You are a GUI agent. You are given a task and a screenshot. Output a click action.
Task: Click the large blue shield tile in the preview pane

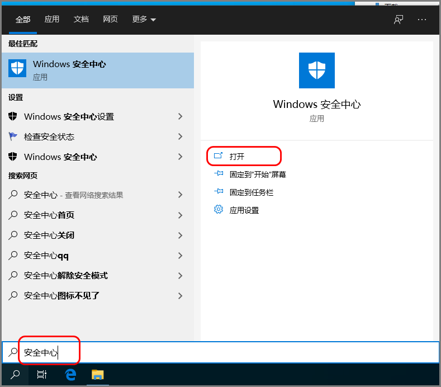[x=317, y=70]
